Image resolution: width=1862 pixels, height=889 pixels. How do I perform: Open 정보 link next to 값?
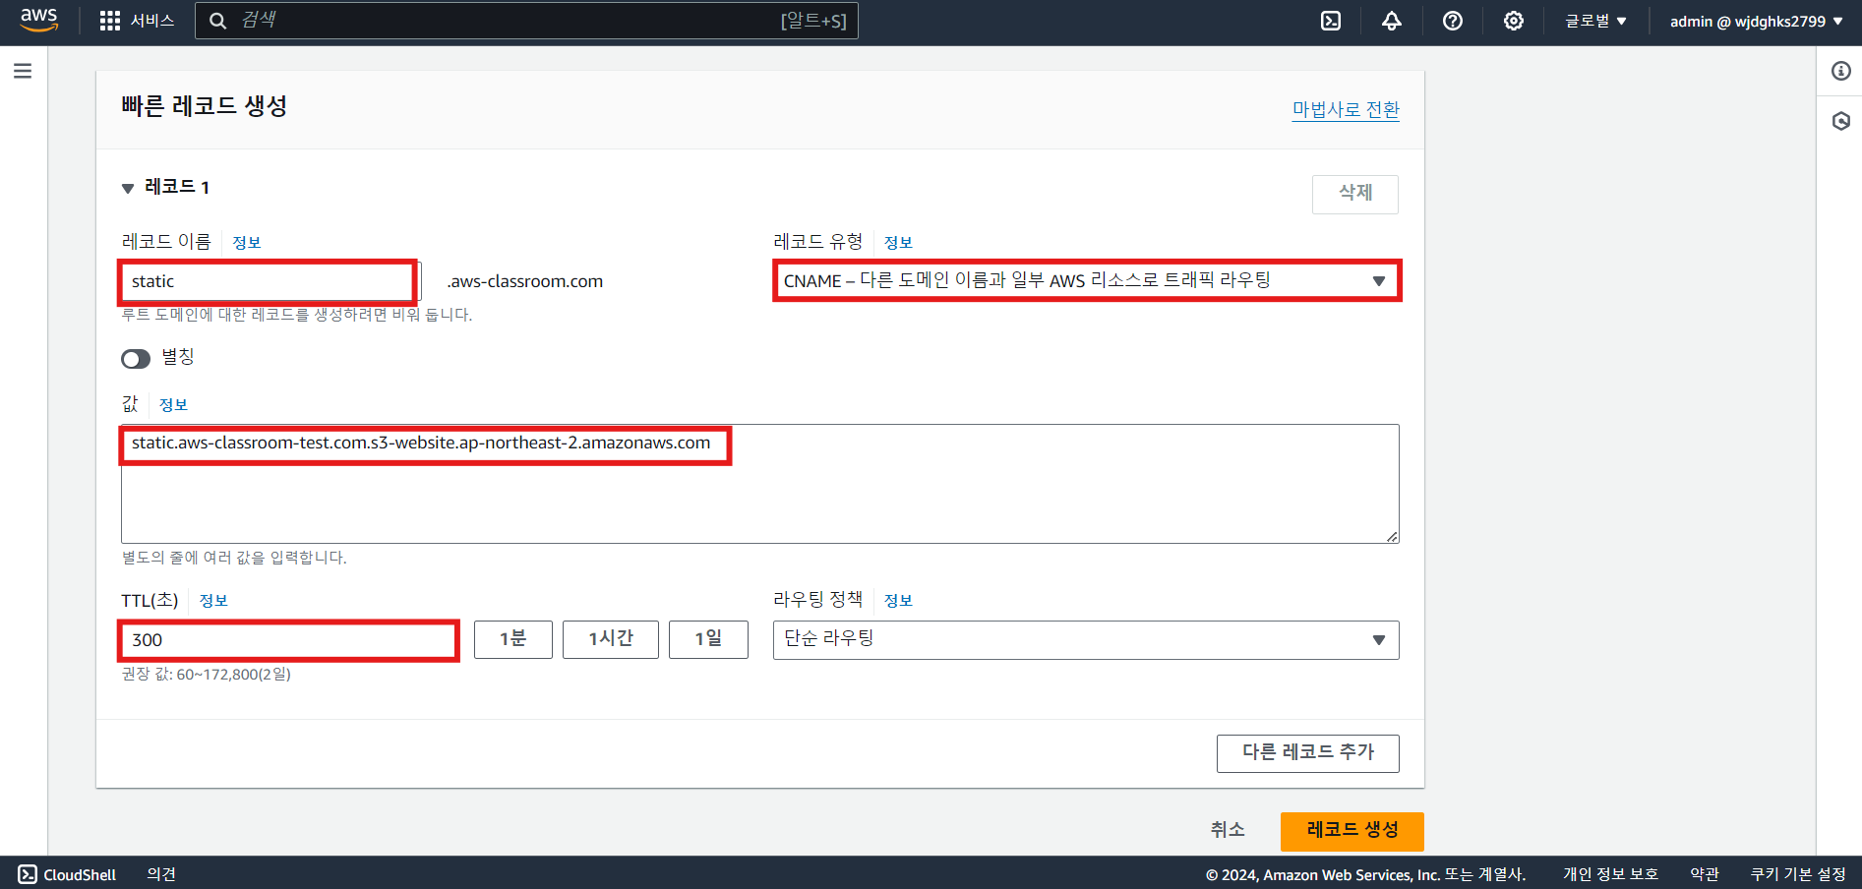tap(173, 405)
